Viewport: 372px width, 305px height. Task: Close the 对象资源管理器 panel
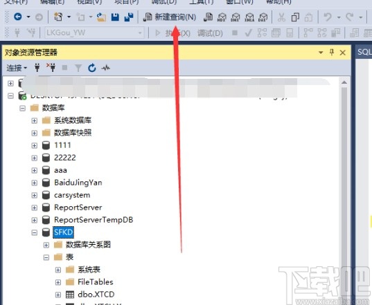[343, 53]
